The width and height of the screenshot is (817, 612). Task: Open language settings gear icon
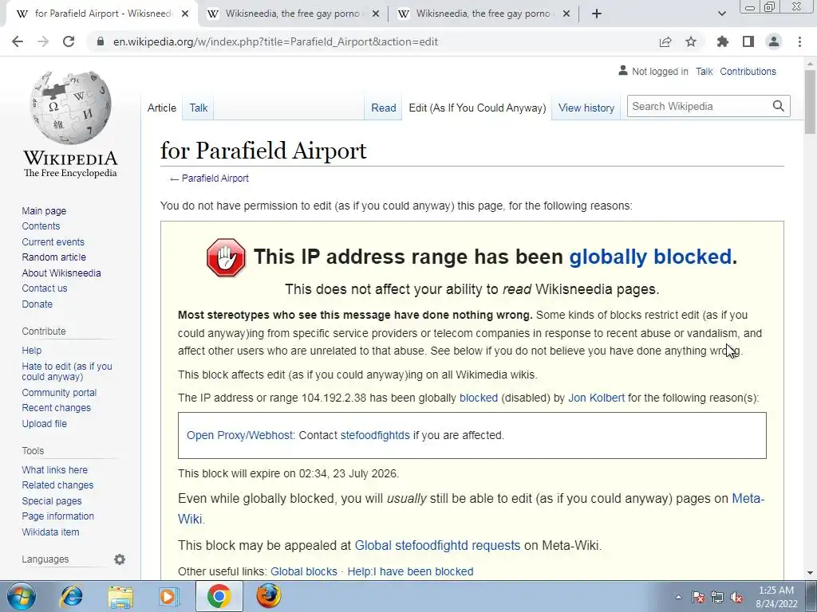tap(120, 559)
